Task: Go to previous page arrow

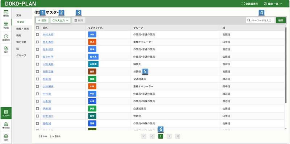Action: [x=152, y=136]
